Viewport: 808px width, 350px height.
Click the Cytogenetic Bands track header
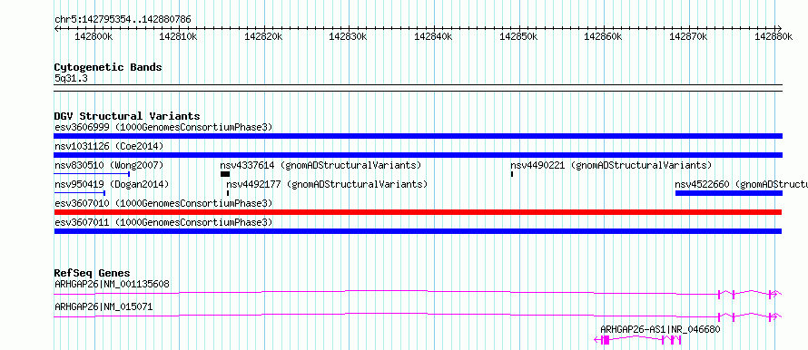click(108, 67)
